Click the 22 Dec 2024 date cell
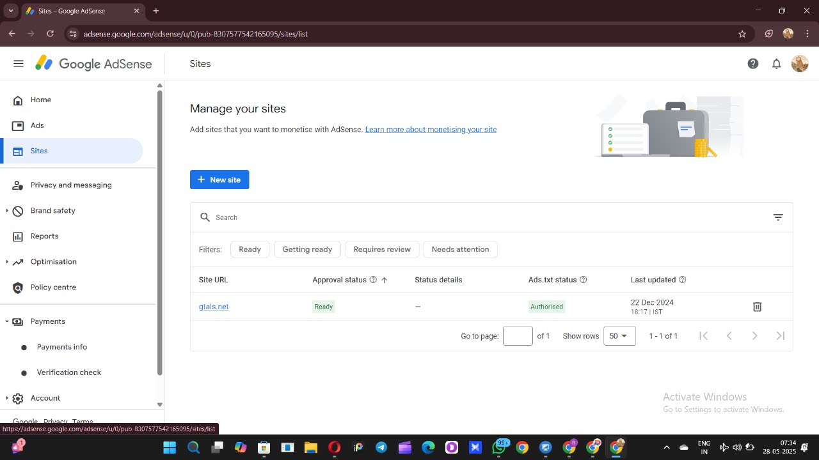The width and height of the screenshot is (819, 460). click(652, 307)
